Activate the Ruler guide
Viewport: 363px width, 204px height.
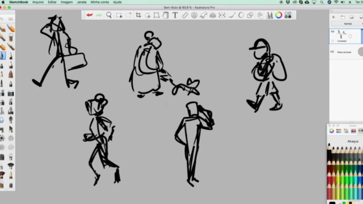pos(185,15)
